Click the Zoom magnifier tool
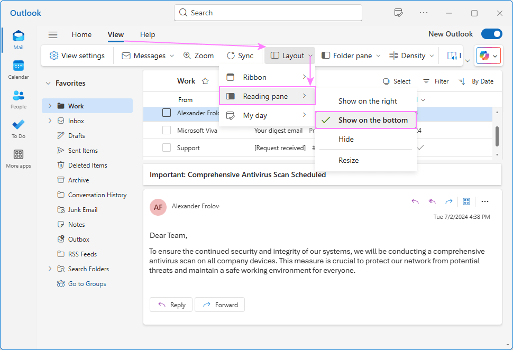513x350 pixels. click(199, 56)
